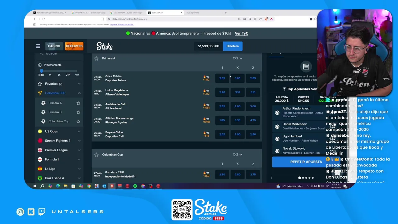Open the Primera A 1X2 market dropdown
398x224 pixels.
pyautogui.click(x=237, y=58)
